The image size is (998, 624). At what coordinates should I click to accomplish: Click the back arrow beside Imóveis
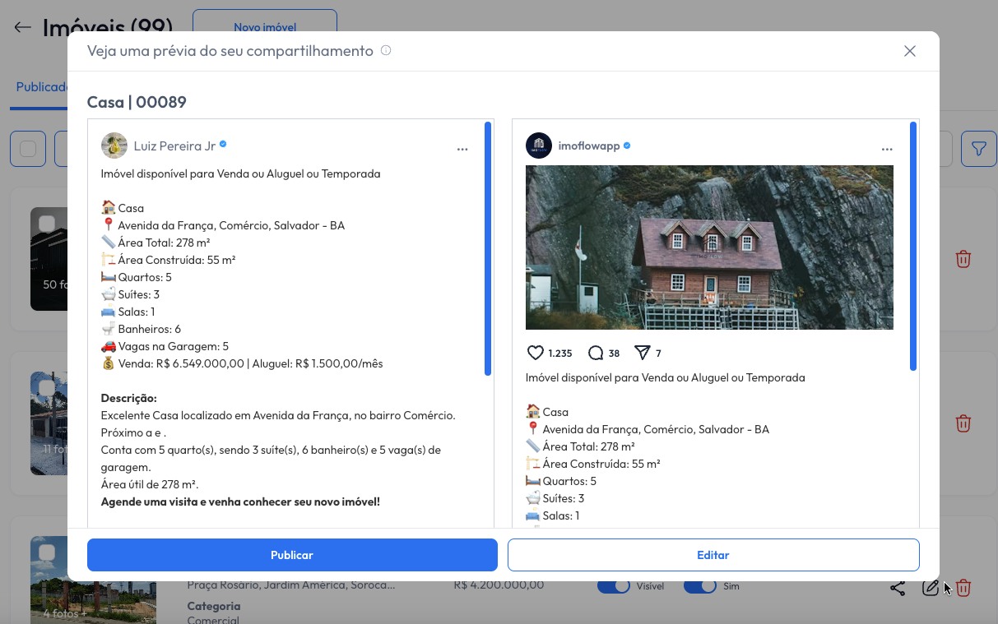pyautogui.click(x=22, y=27)
